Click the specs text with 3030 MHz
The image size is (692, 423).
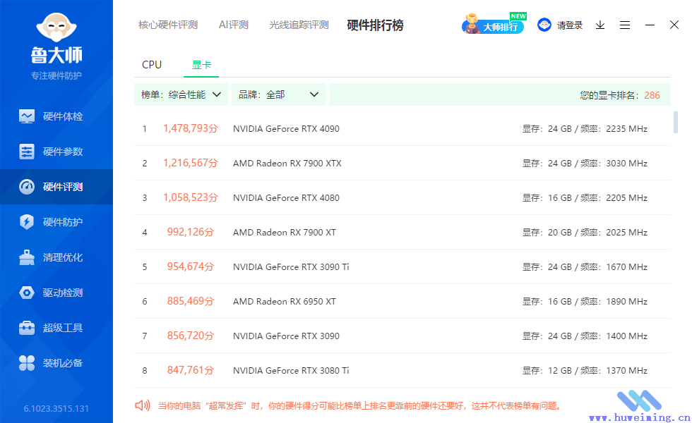tap(585, 164)
